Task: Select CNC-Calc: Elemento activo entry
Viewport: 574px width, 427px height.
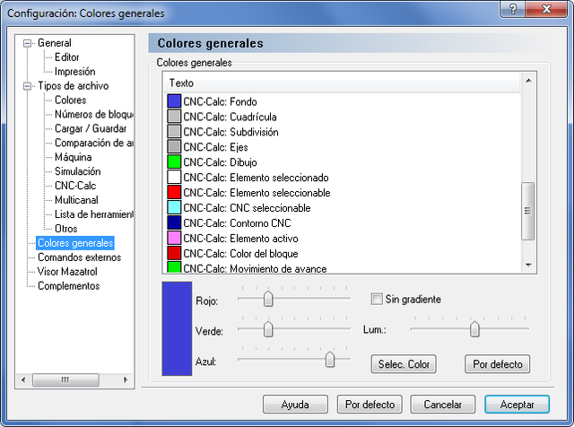Action: click(x=240, y=239)
